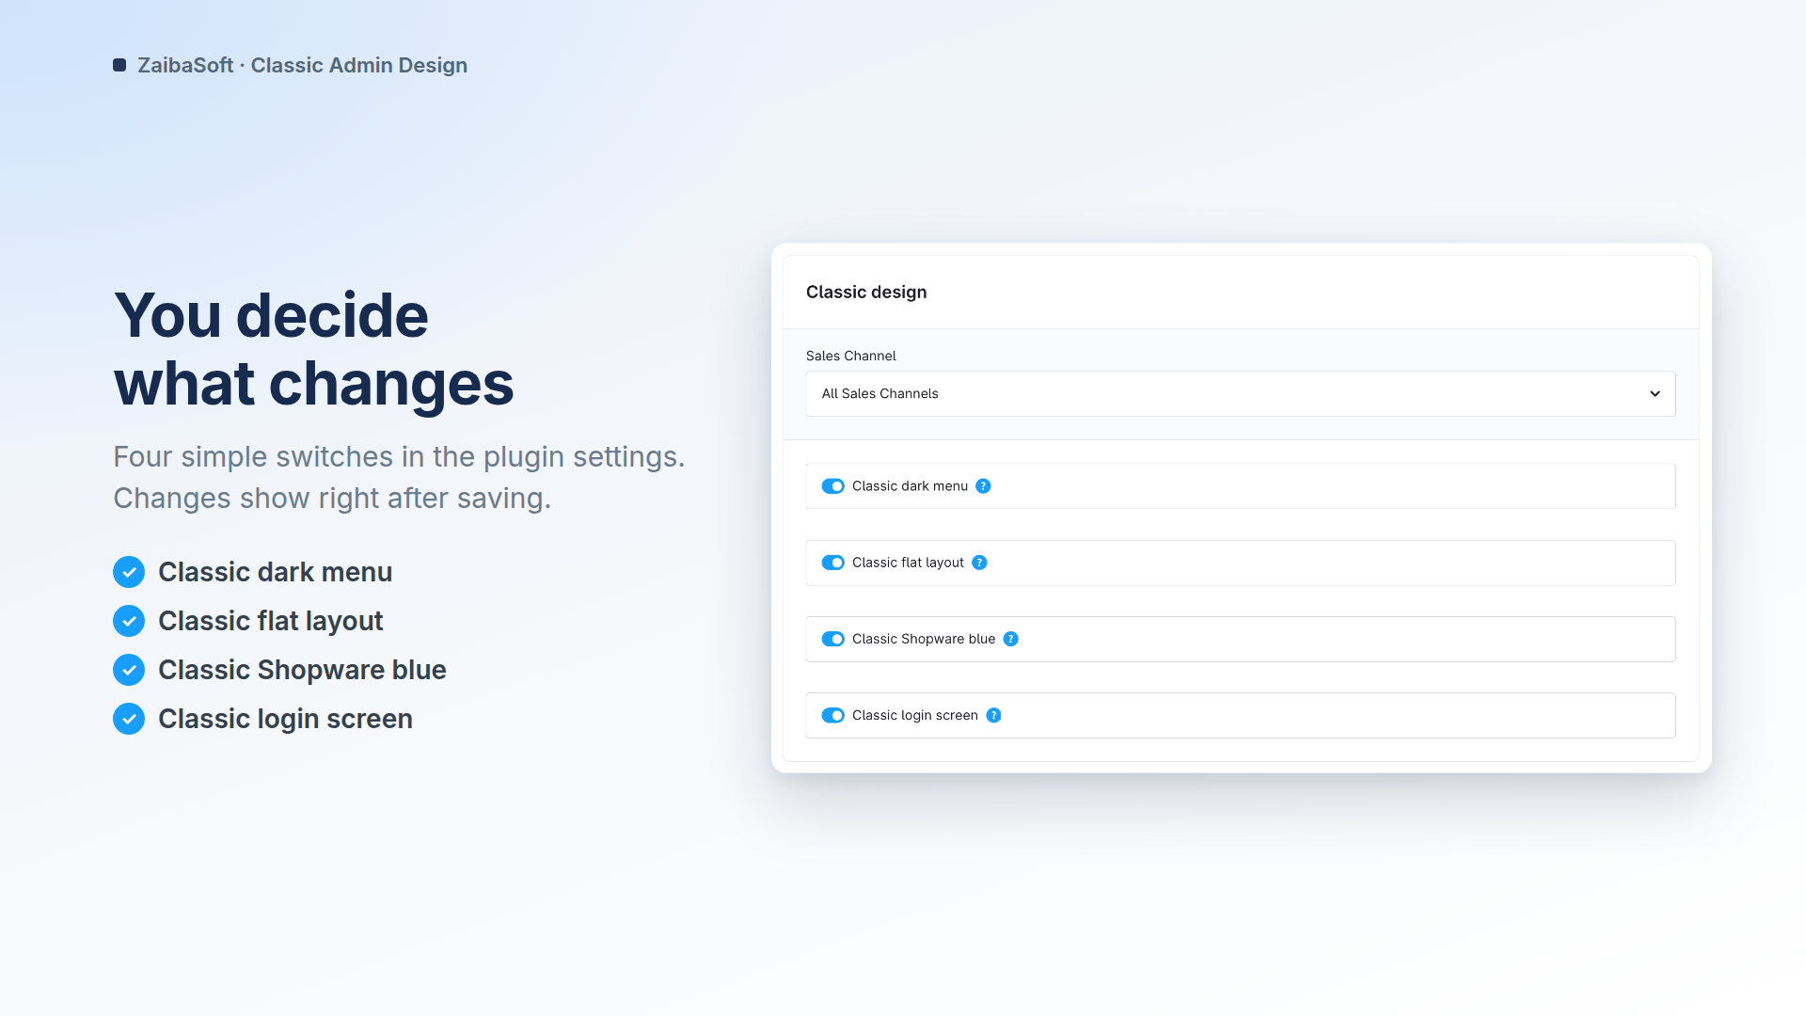Click checkmark icon next to Classic login screen bullet
Image resolution: width=1806 pixels, height=1016 pixels.
point(129,719)
